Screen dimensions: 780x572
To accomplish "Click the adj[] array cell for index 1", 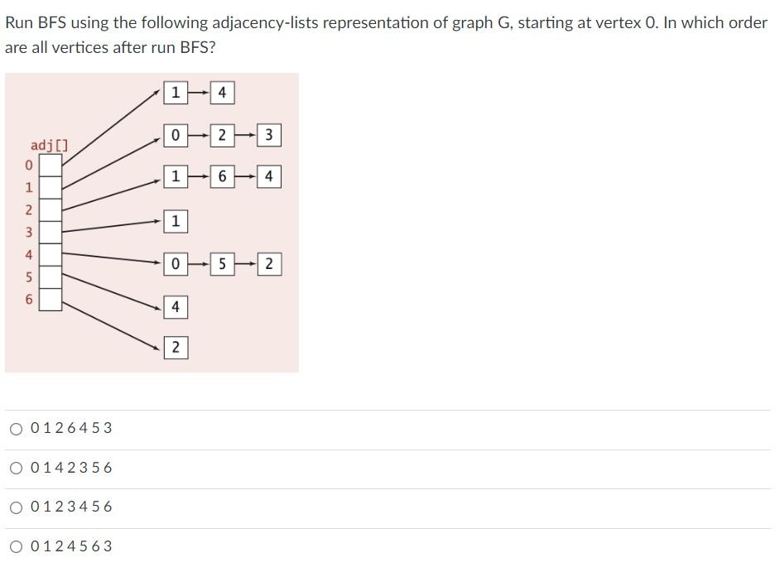I will point(51,188).
